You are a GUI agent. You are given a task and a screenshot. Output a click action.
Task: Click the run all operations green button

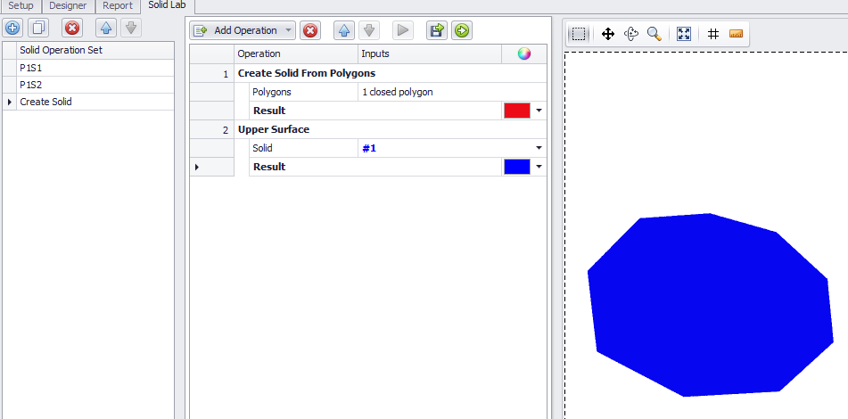coord(461,30)
